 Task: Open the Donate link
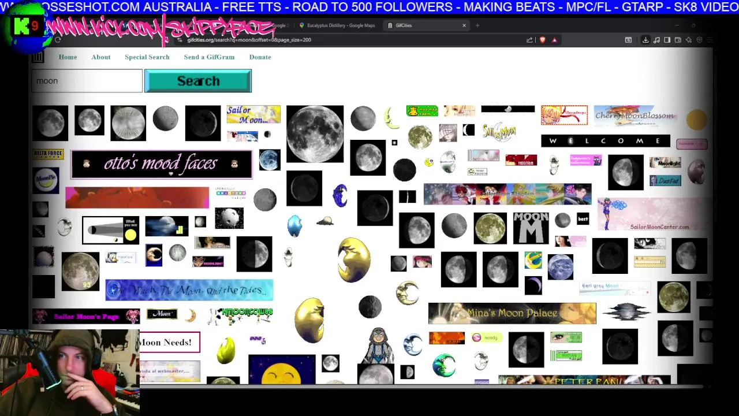click(260, 57)
